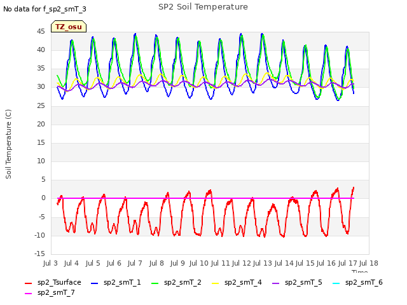Click the cyan sp2_smT_6 legend swatch

click(336, 283)
